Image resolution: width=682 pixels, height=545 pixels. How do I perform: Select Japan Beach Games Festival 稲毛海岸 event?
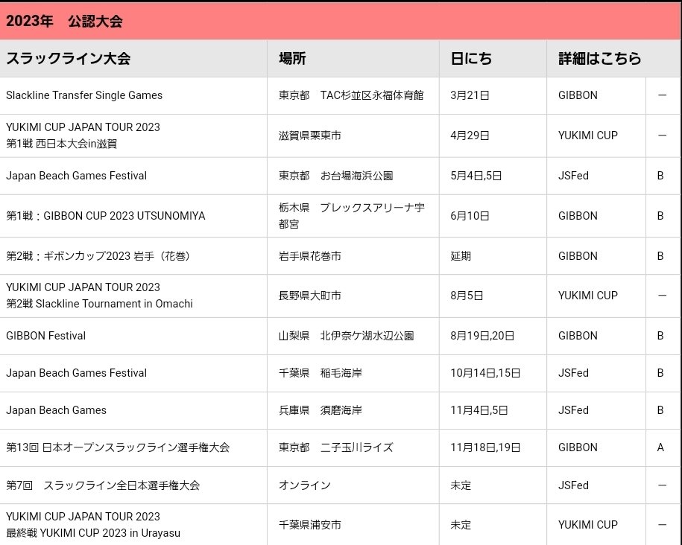point(77,373)
